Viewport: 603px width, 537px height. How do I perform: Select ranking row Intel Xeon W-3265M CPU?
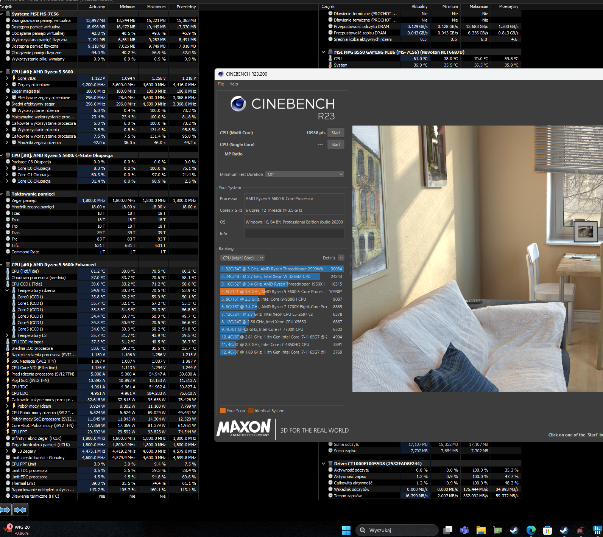tap(281, 276)
